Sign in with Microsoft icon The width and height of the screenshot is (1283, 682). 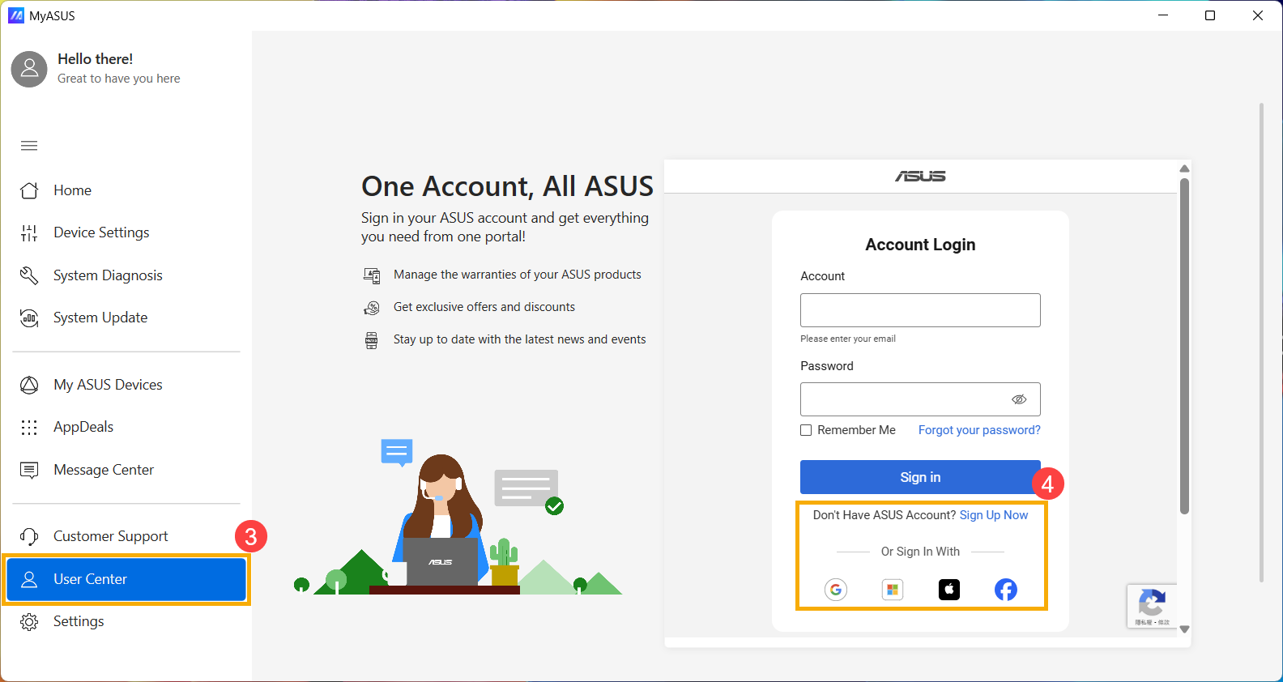[893, 590]
